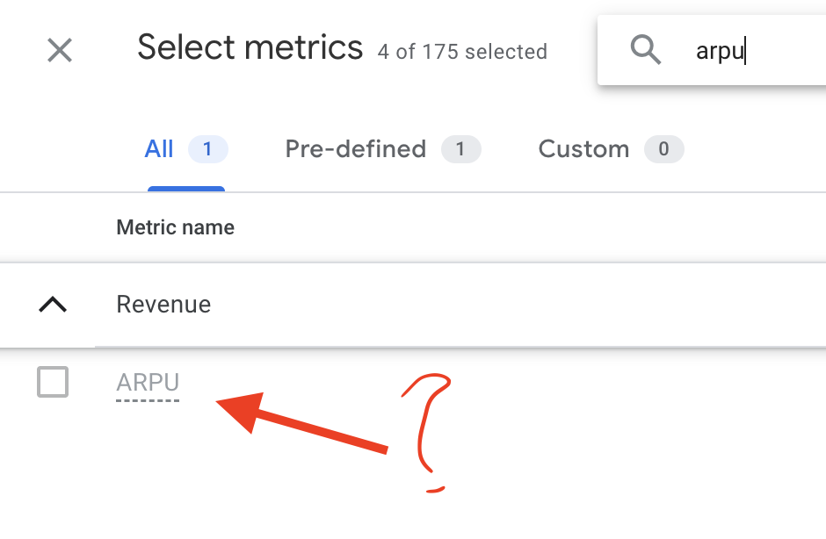Click the zero badge beside Custom
The image size is (826, 539).
tap(663, 149)
